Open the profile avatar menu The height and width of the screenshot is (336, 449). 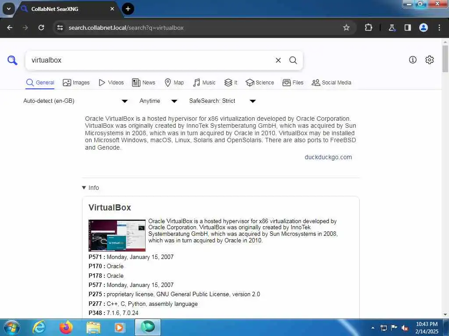pyautogui.click(x=424, y=28)
